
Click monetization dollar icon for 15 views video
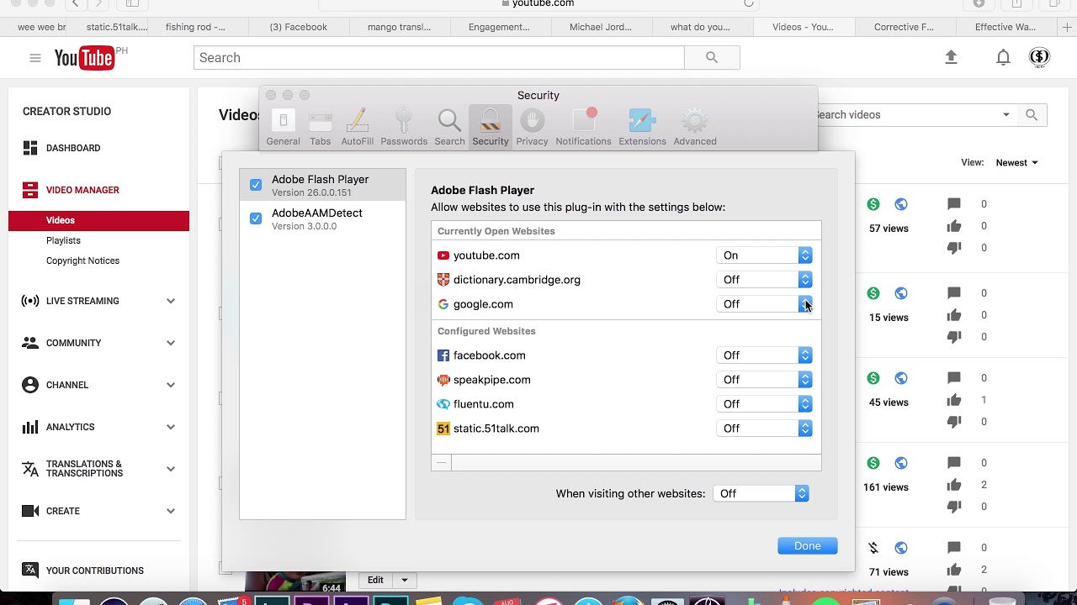(873, 293)
